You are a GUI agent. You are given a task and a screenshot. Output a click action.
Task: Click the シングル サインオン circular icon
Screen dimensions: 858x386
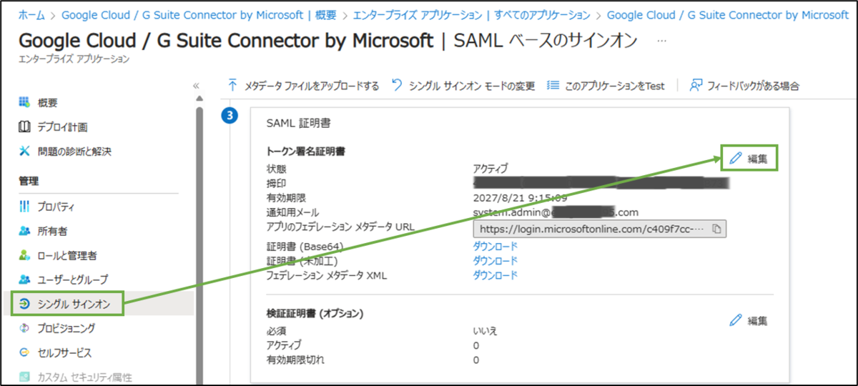24,304
